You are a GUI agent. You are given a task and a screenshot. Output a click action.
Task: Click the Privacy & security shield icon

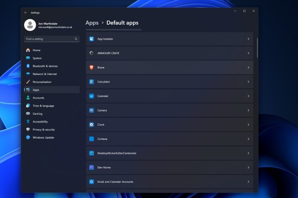28,130
